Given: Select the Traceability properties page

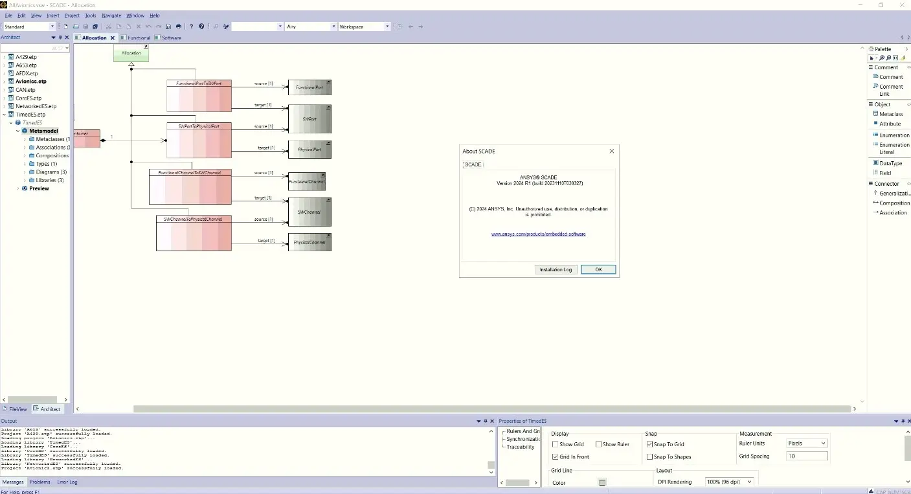Looking at the screenshot, I should tap(521, 447).
